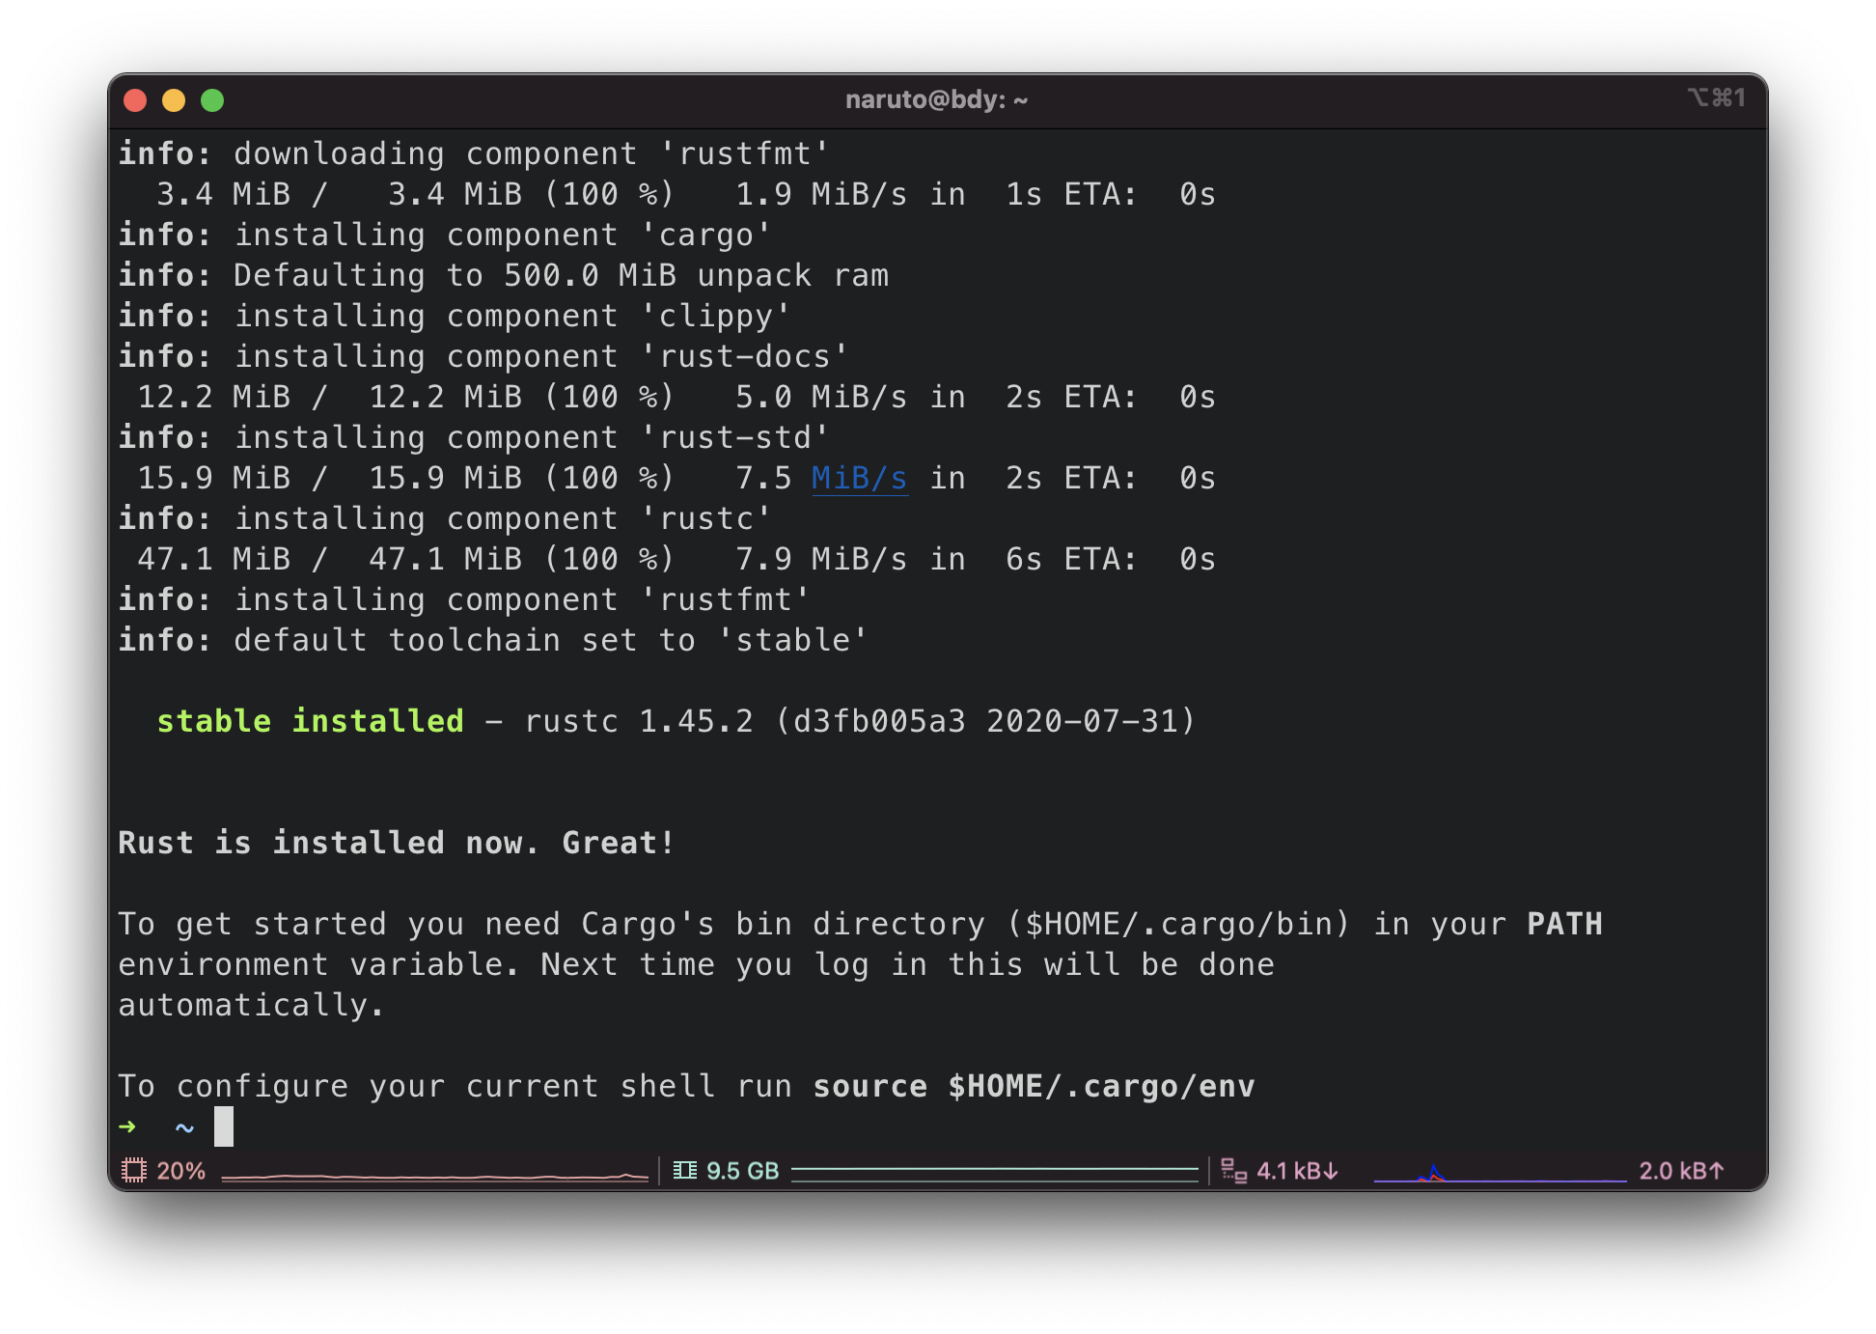1876x1334 pixels.
Task: Select the CPU usage graph
Action: pyautogui.click(x=434, y=1176)
